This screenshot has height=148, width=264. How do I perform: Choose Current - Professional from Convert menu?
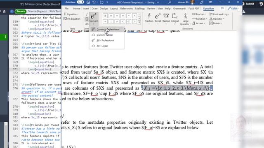107,29
